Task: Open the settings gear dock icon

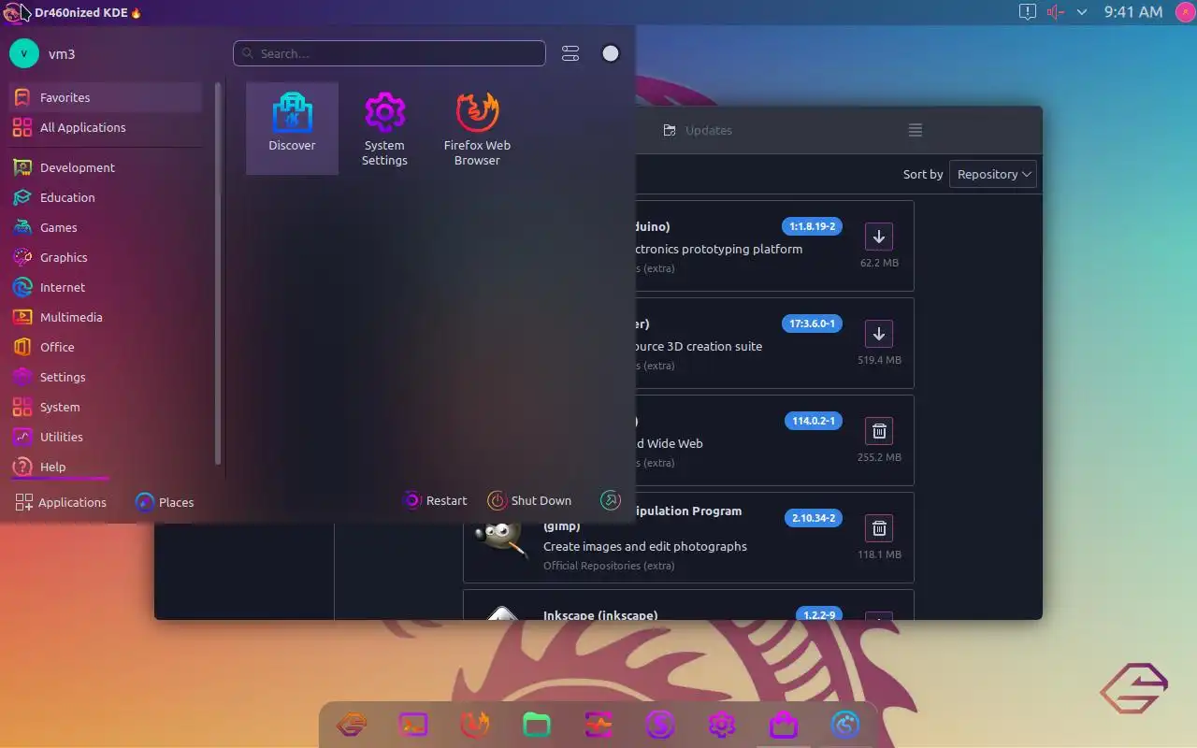Action: (722, 725)
